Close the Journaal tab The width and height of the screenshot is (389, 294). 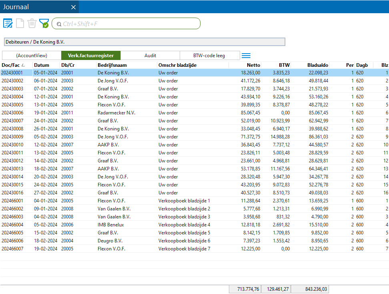73,7
